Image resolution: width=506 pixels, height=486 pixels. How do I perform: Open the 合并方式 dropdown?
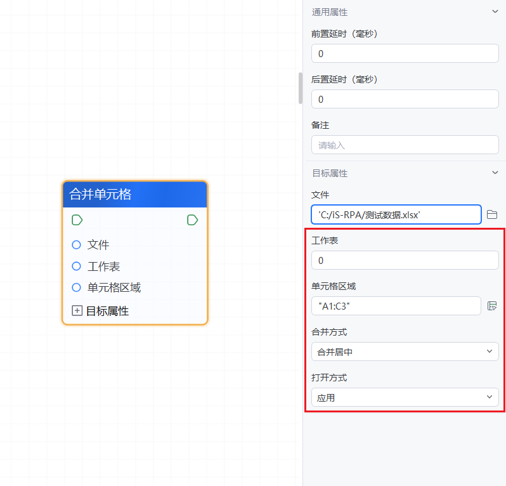(x=405, y=351)
